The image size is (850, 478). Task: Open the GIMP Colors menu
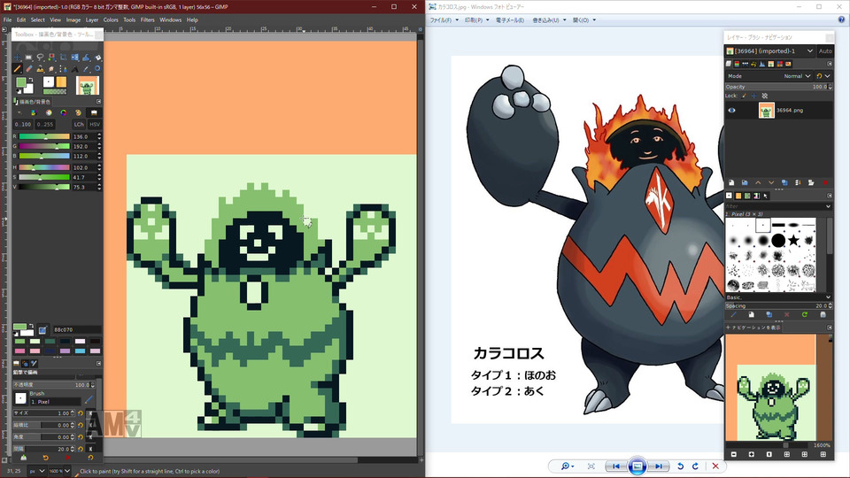point(111,19)
